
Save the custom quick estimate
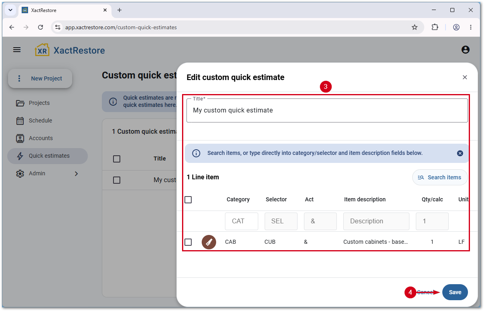click(455, 292)
